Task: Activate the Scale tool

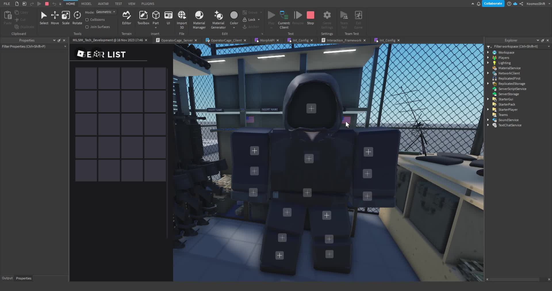Action: click(66, 18)
